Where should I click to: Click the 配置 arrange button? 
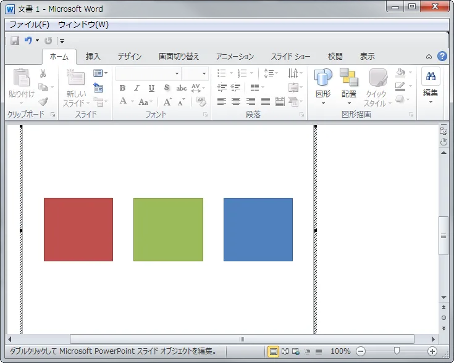point(349,86)
